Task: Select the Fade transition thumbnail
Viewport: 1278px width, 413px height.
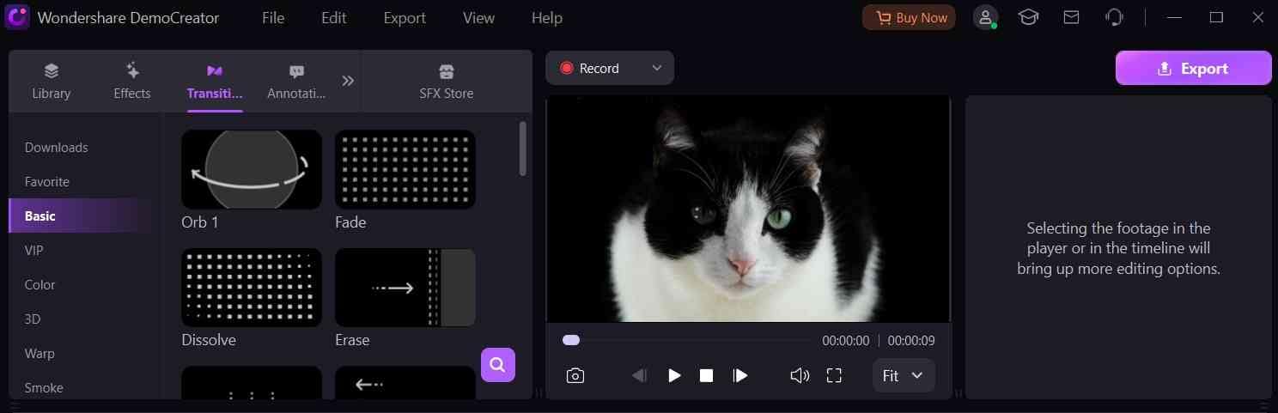Action: (x=405, y=169)
